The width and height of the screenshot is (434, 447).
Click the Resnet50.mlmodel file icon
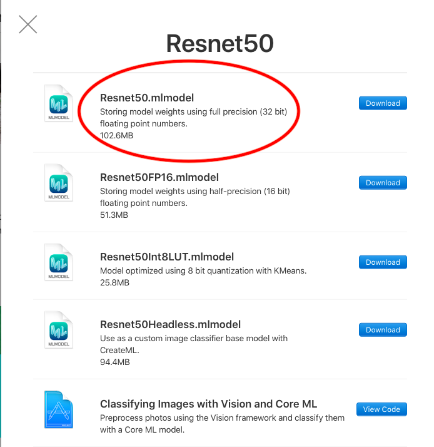(59, 103)
